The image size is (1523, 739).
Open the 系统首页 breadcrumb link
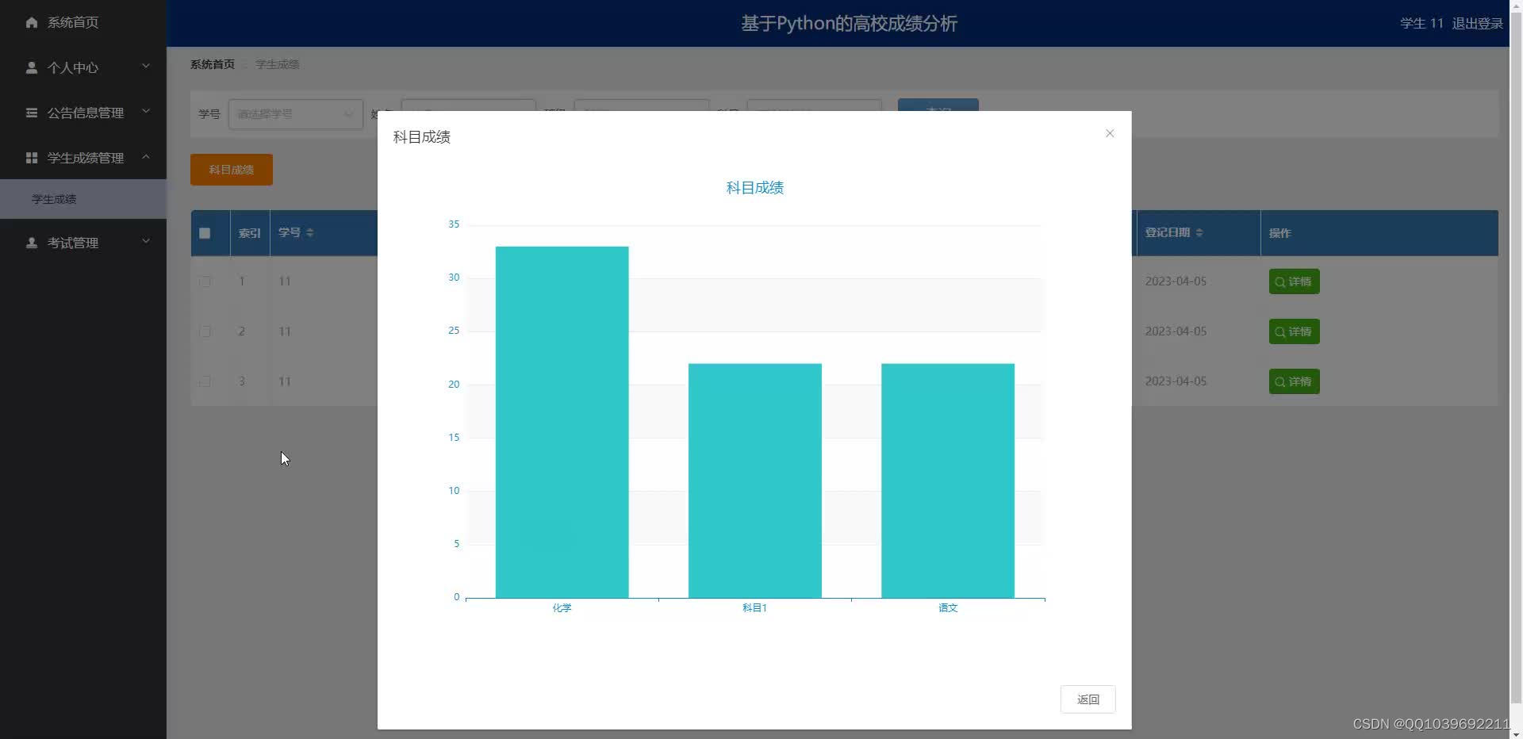[212, 64]
